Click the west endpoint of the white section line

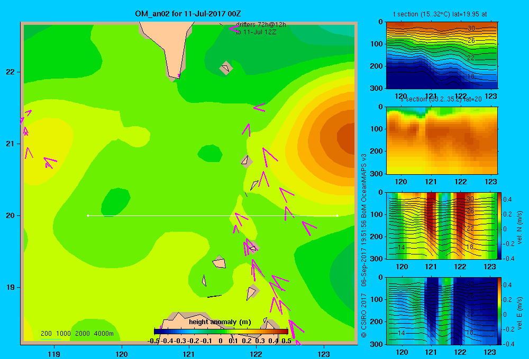(88, 215)
